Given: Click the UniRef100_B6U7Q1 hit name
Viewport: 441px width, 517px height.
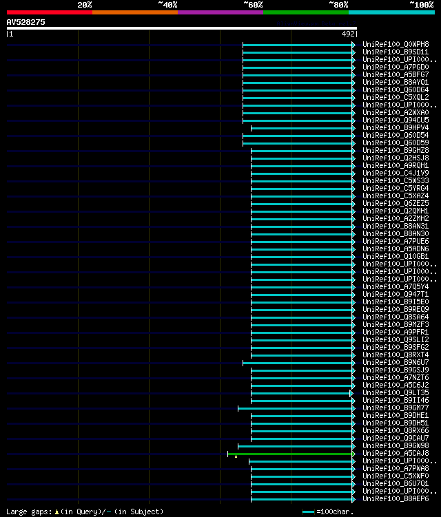Looking at the screenshot, I should [x=396, y=484].
